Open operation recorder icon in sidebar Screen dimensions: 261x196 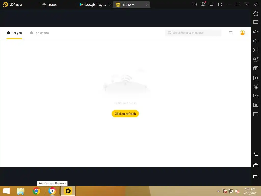point(256,59)
